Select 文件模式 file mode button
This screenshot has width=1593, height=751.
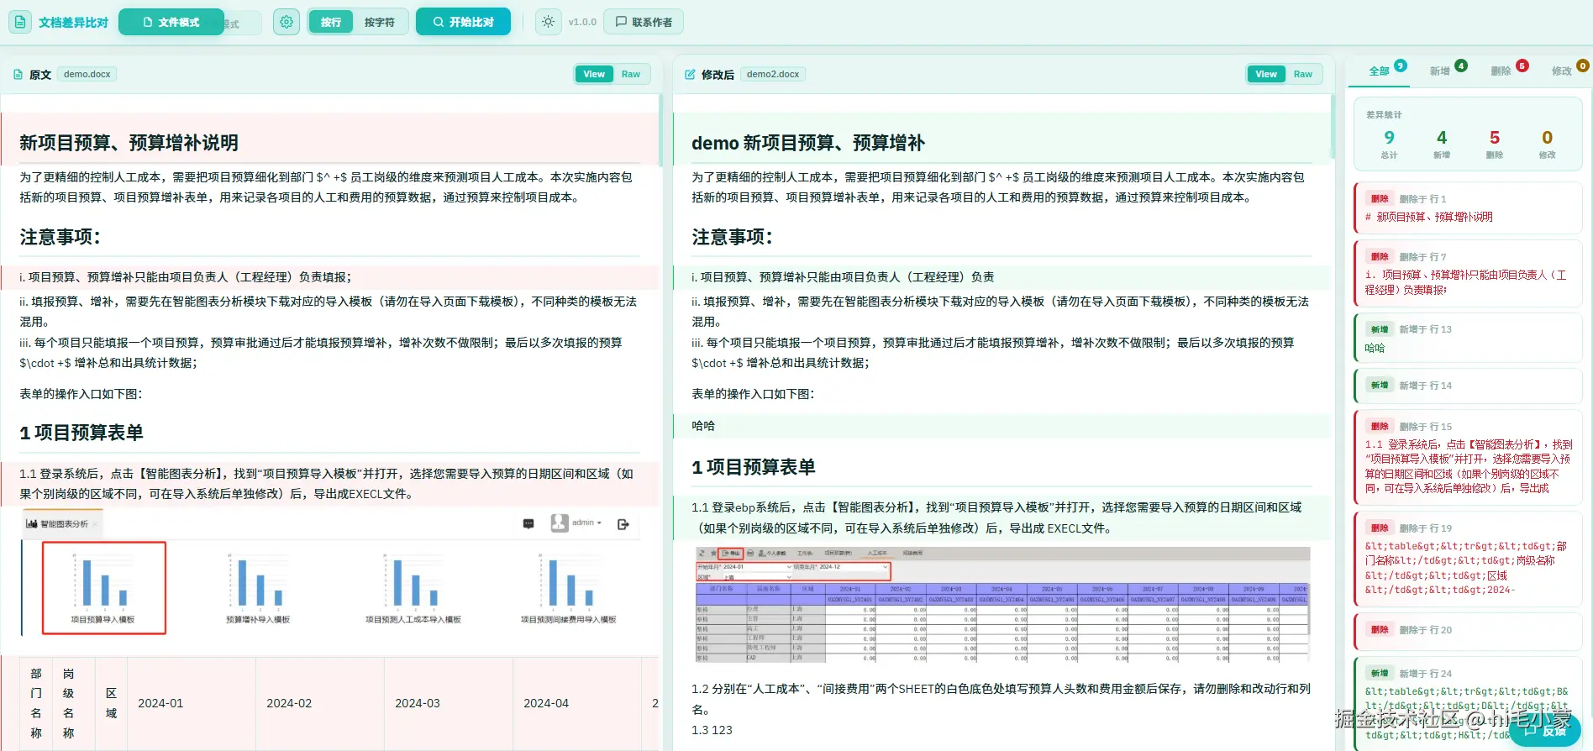click(x=171, y=22)
